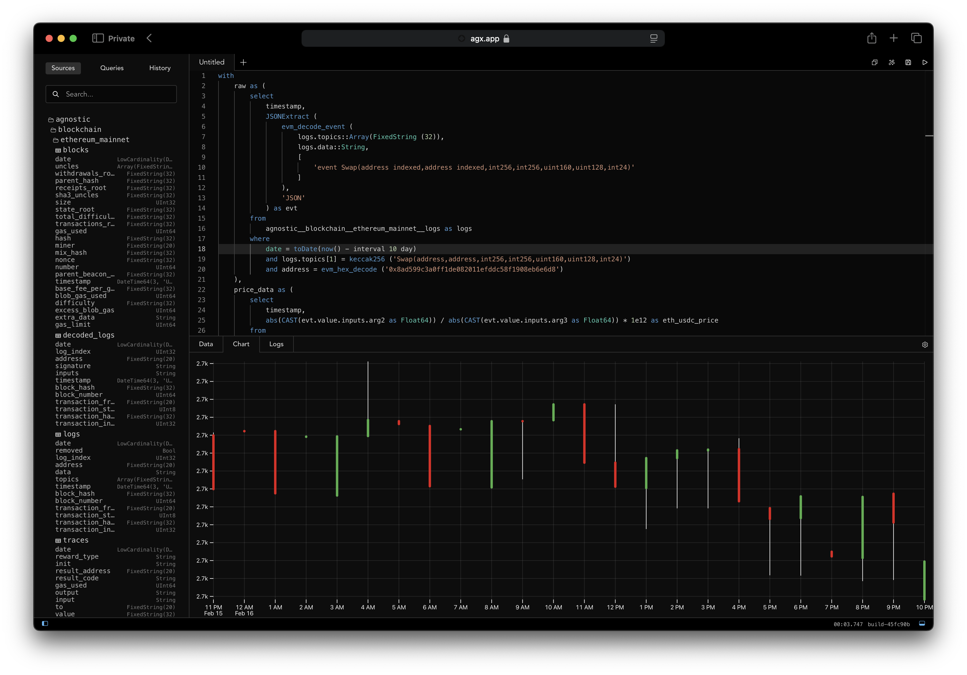Show the History section
This screenshot has width=967, height=675.
(x=160, y=68)
